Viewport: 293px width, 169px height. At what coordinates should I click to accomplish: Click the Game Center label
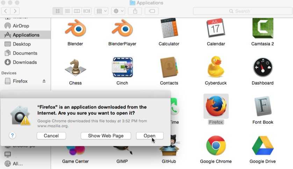tap(75, 161)
